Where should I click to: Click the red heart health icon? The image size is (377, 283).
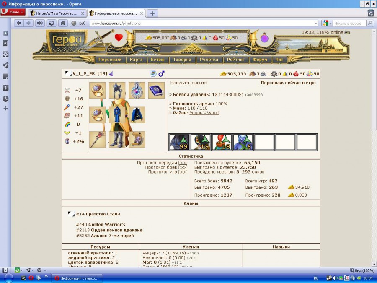119,38
